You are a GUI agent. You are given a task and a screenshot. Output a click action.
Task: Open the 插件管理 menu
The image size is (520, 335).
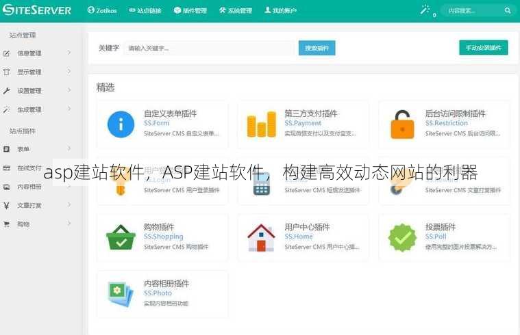tap(190, 10)
